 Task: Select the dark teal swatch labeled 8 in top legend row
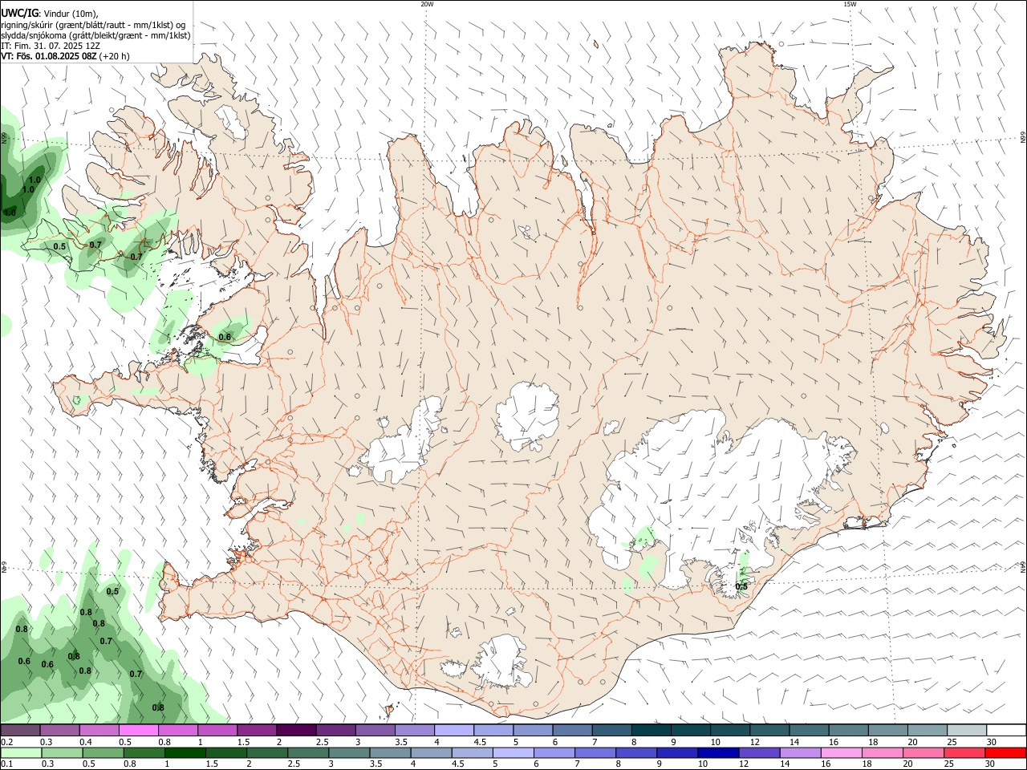652,730
